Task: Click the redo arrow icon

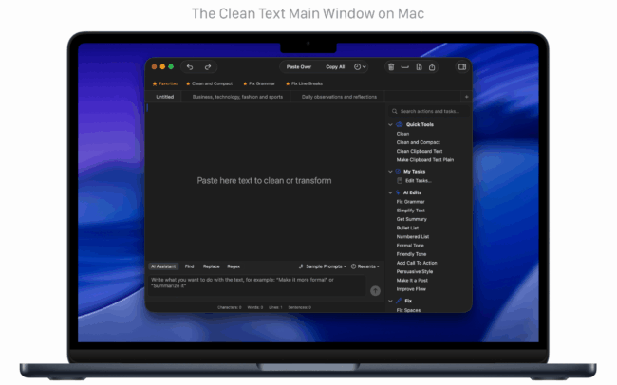Action: coord(208,67)
